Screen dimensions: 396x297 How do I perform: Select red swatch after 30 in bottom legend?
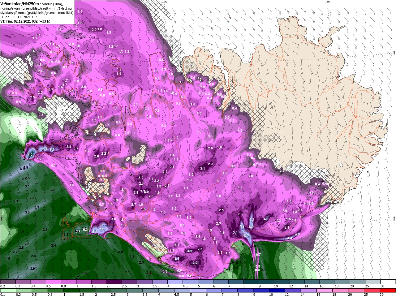388,290
